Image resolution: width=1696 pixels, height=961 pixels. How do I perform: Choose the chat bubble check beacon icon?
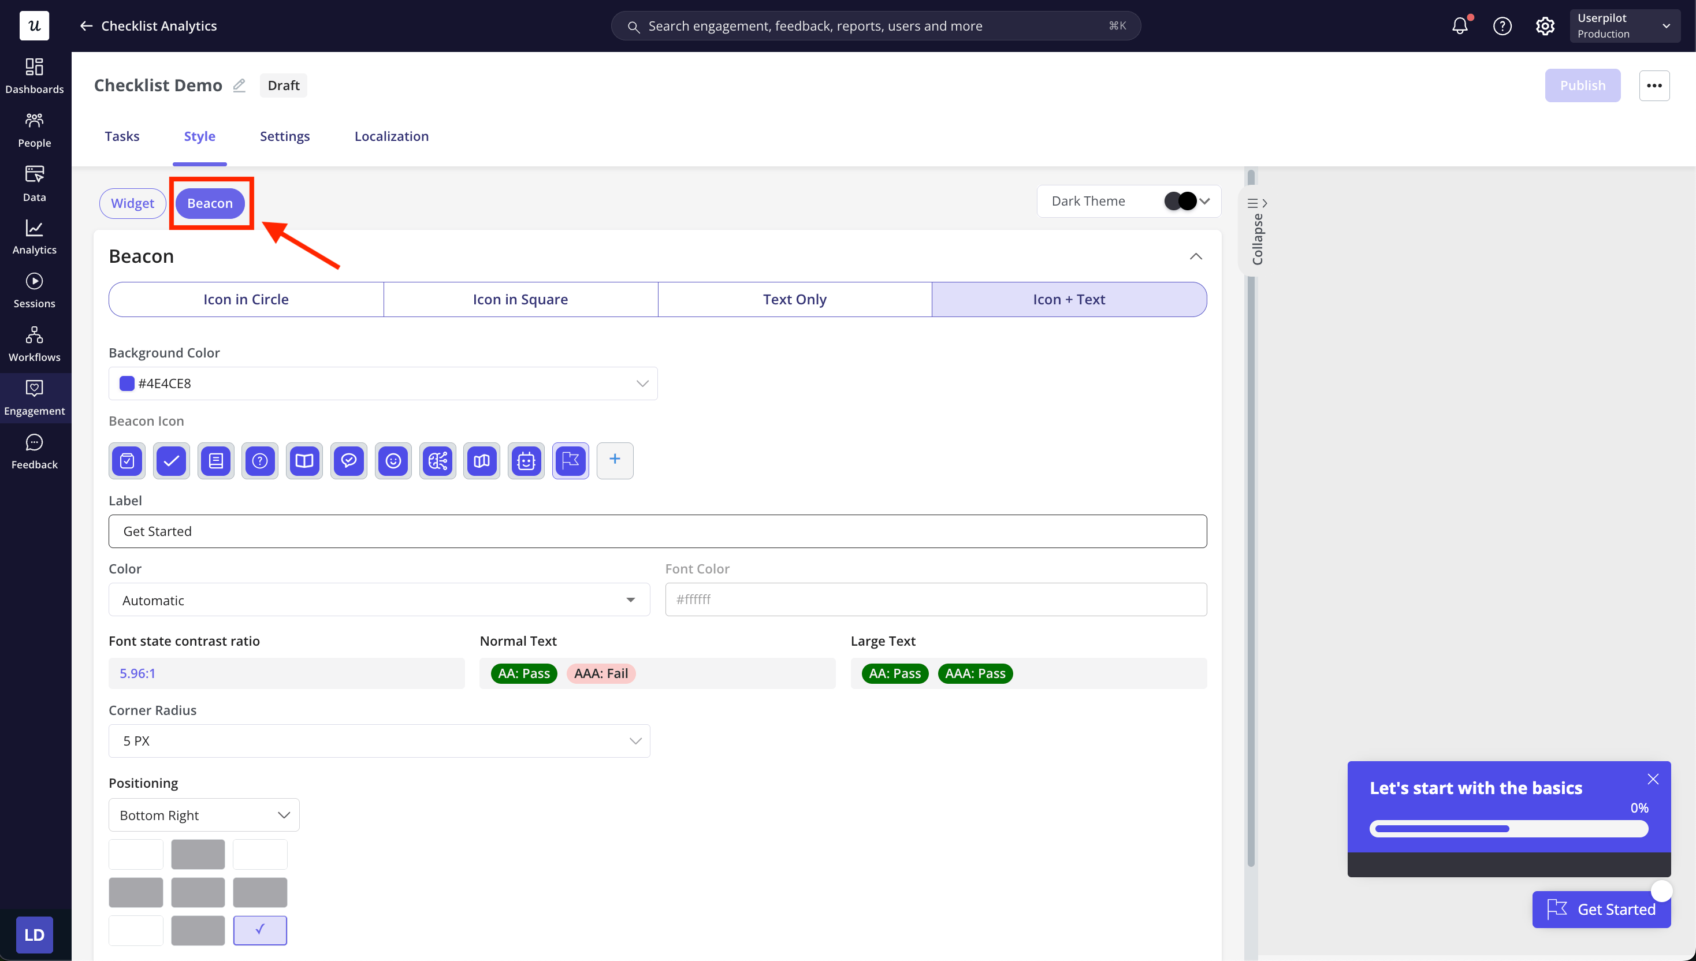coord(348,461)
